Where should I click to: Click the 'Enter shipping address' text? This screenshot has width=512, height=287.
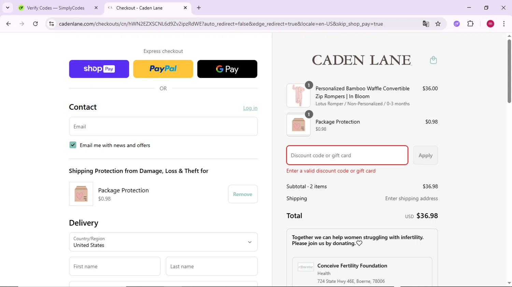(x=411, y=198)
